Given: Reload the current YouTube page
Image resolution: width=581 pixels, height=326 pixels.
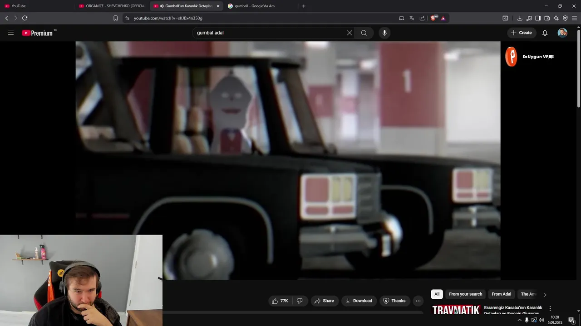Looking at the screenshot, I should tap(25, 18).
